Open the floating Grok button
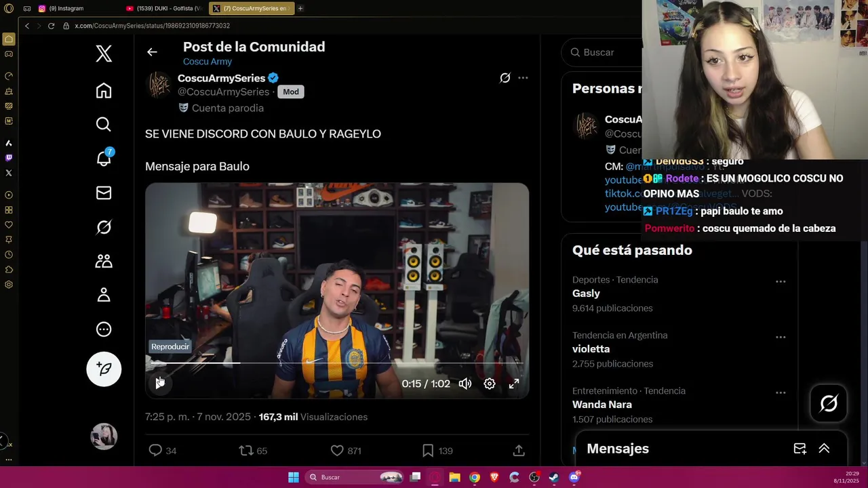Screen dimensions: 868x488 (x=829, y=404)
